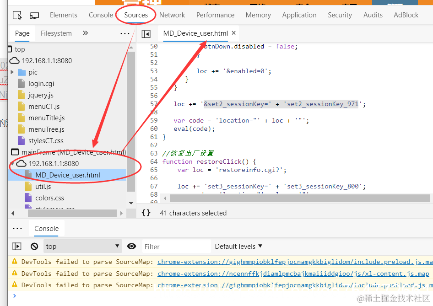433x306 pixels.
Task: Clear the console icon
Action: pyautogui.click(x=34, y=246)
